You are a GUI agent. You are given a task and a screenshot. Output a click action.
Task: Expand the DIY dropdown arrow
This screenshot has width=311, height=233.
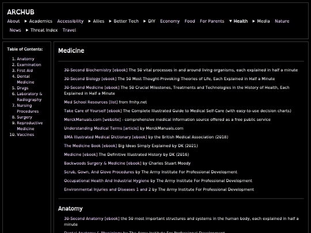145,21
